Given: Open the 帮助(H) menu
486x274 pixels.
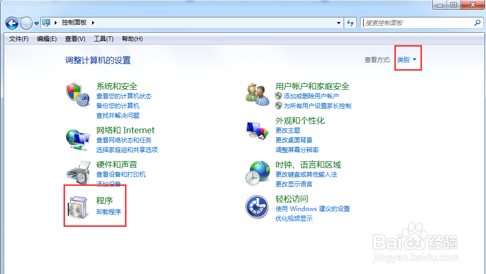Looking at the screenshot, I should (x=132, y=39).
